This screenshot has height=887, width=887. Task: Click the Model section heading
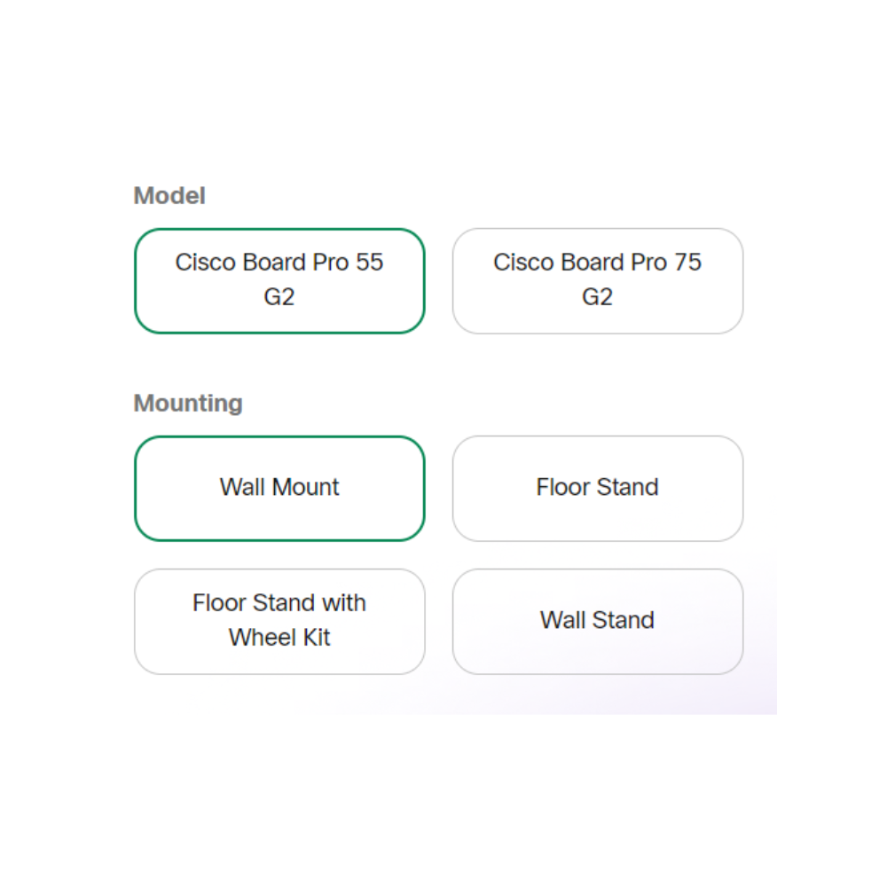169,195
